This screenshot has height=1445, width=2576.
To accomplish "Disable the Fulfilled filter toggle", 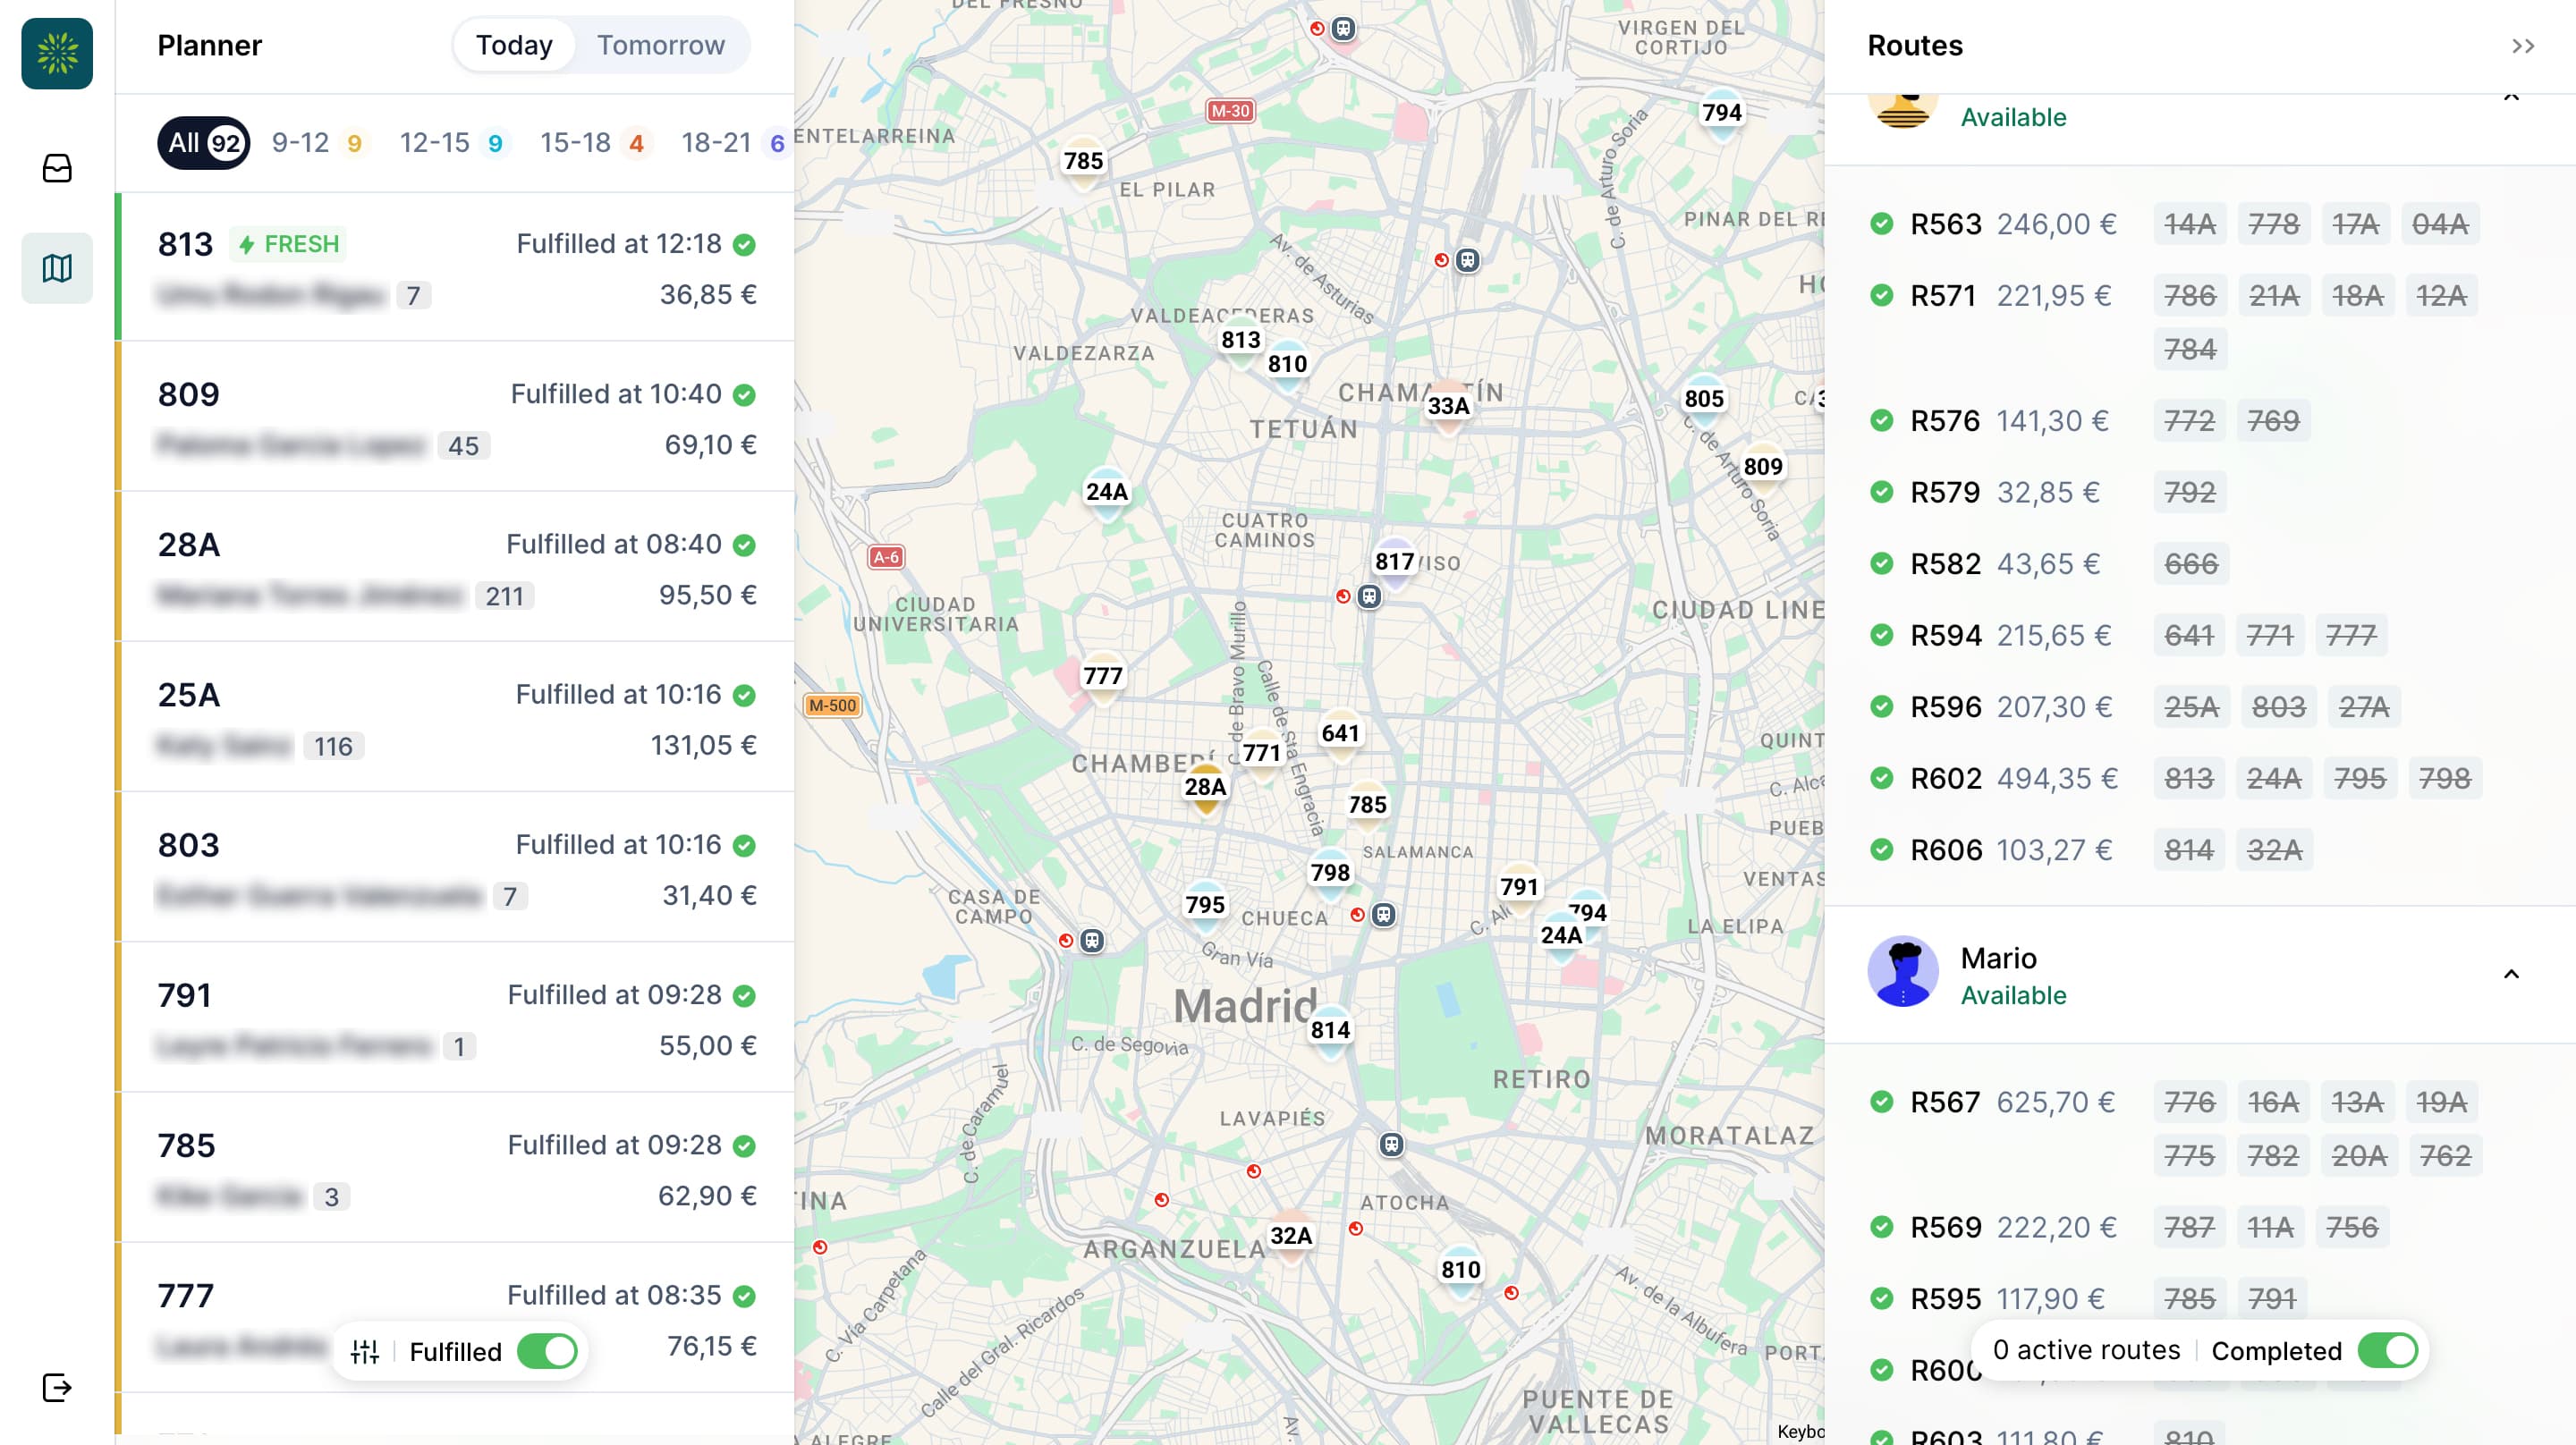I will pos(547,1351).
